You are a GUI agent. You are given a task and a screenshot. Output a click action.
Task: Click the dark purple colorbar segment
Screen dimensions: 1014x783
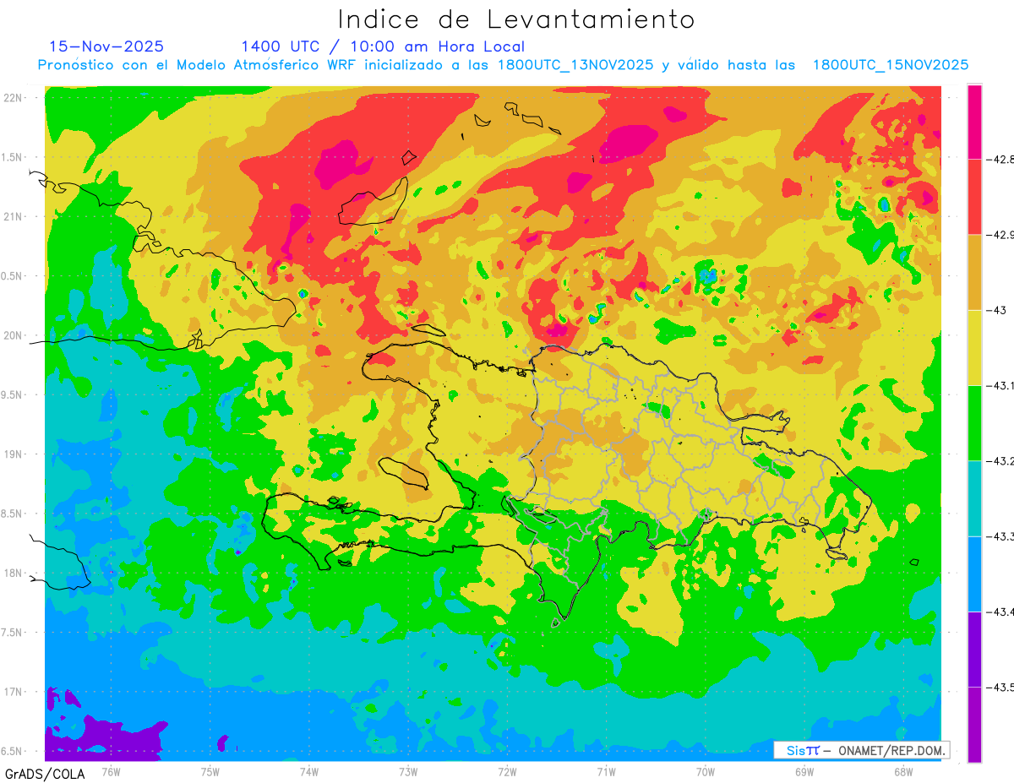click(974, 649)
